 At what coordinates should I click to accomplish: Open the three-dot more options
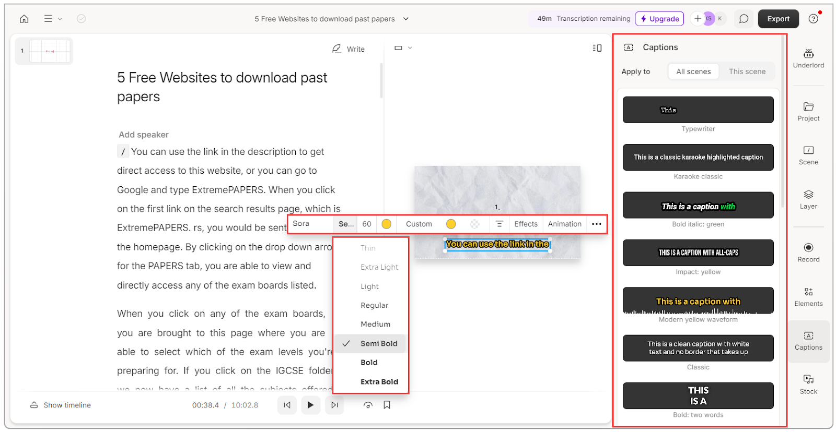(597, 224)
